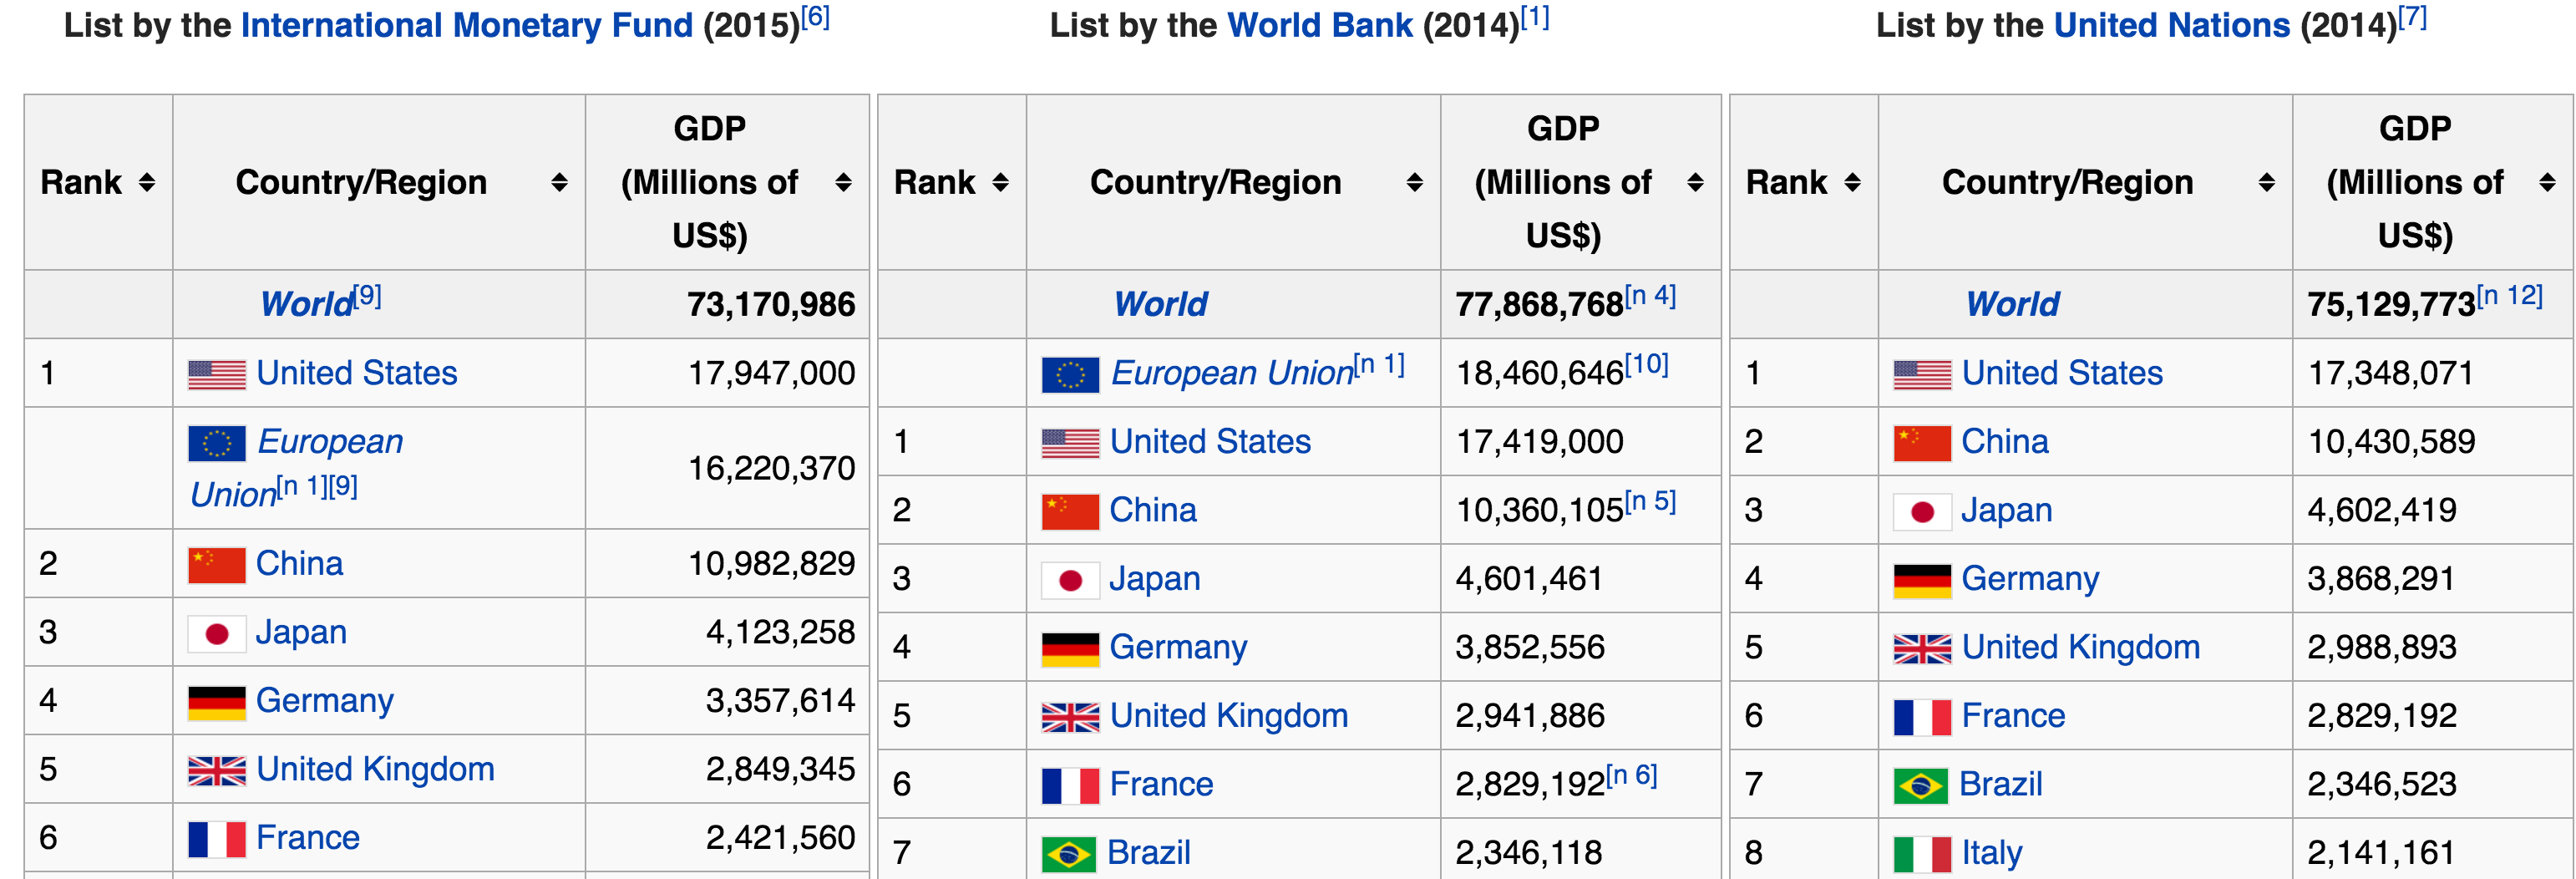Click the France link in IMF table

point(307,838)
